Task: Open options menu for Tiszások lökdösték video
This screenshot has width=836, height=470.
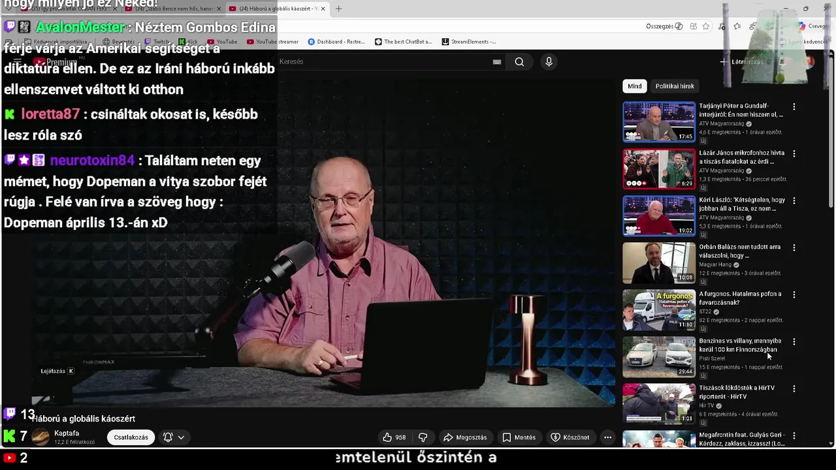Action: point(794,388)
